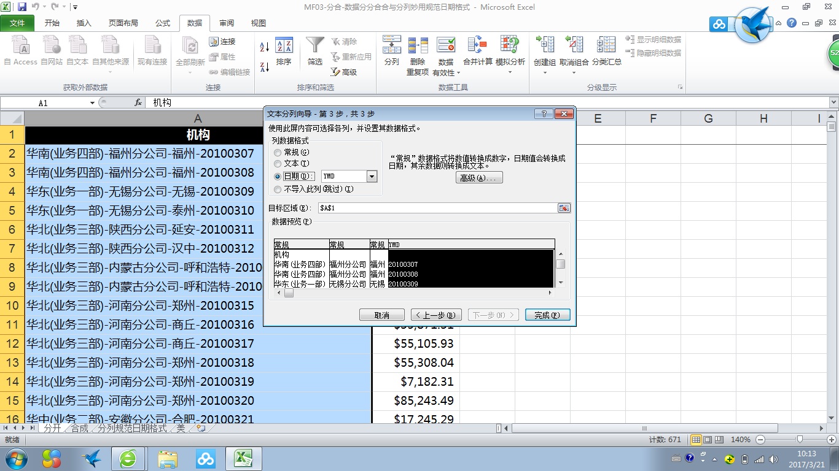Image resolution: width=839 pixels, height=471 pixels.
Task: Switch to the 插入 ribbon tab
Action: point(84,23)
